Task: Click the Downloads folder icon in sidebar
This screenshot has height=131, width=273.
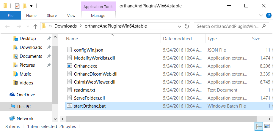Action: pos(15,47)
